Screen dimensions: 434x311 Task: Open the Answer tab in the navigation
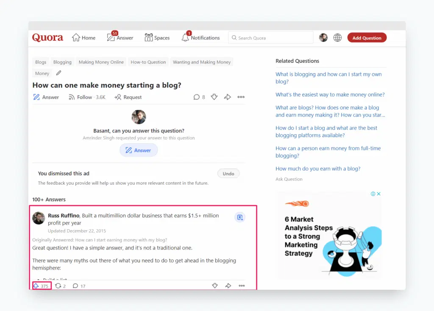point(120,38)
